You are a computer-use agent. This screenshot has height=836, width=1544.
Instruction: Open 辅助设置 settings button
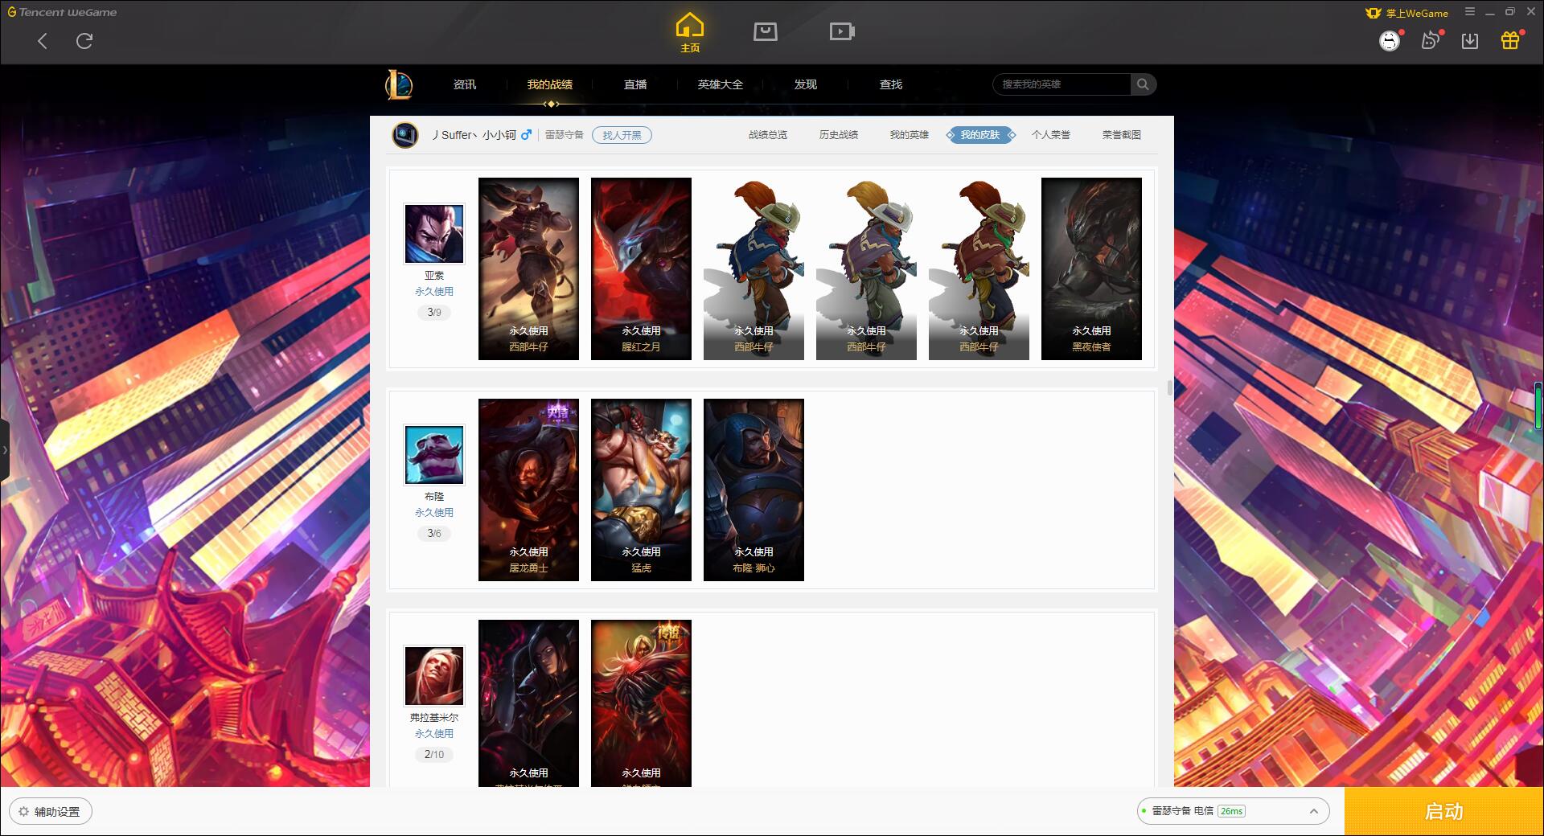click(x=51, y=812)
